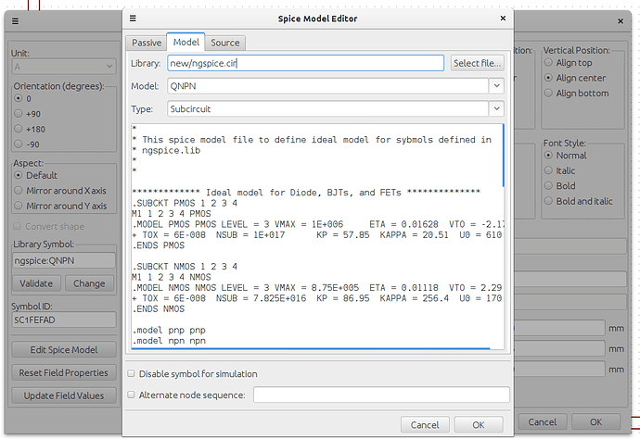Viewport: 640px width, 439px height.
Task: Choose Normal font style
Action: click(548, 155)
